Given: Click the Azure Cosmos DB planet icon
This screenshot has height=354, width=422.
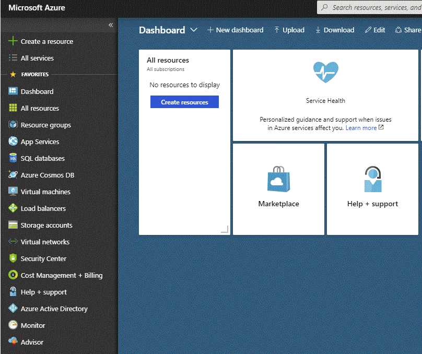Looking at the screenshot, I should 13,174.
